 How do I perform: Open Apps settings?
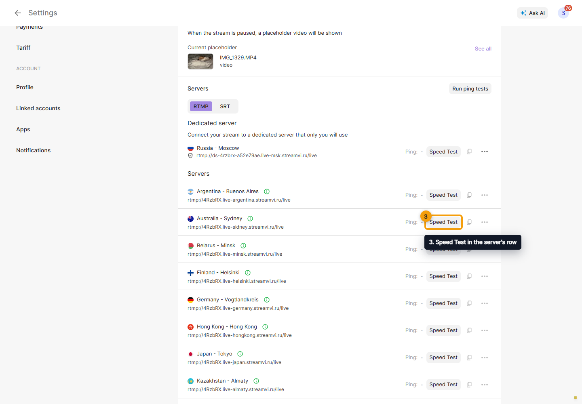[23, 129]
